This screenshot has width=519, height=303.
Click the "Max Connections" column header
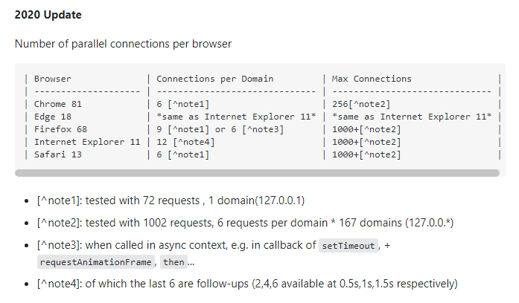coord(372,79)
